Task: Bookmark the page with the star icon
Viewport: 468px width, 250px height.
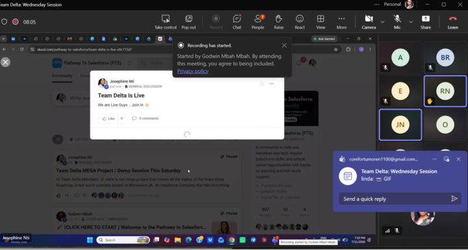Action: coord(336,49)
